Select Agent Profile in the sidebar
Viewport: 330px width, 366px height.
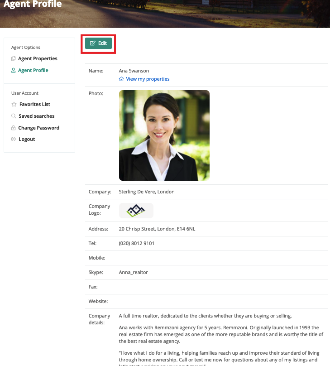33,71
